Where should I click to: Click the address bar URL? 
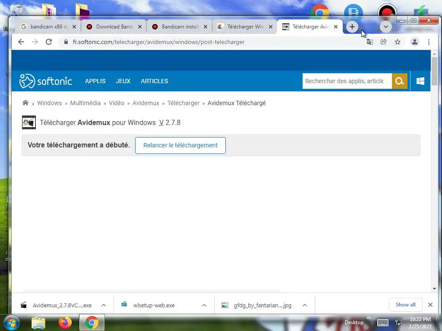159,42
